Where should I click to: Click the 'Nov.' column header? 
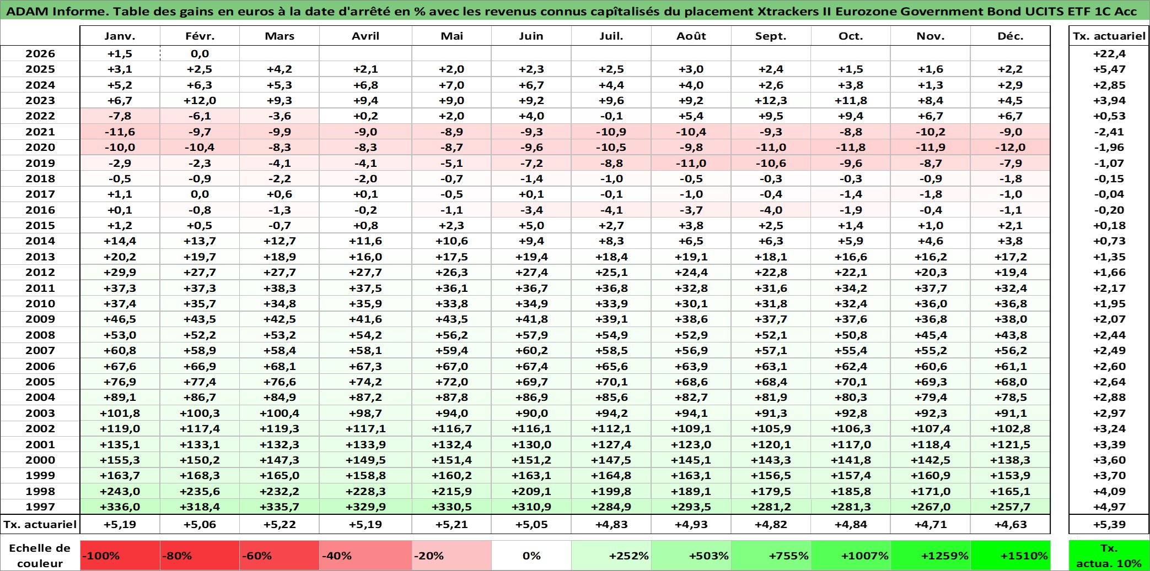(931, 36)
